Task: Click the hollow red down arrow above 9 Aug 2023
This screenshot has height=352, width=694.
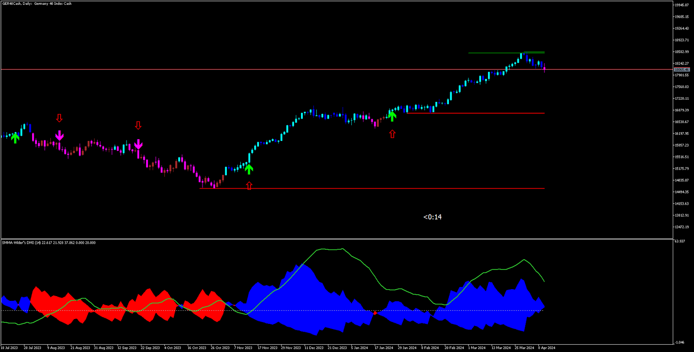Action: coord(59,118)
